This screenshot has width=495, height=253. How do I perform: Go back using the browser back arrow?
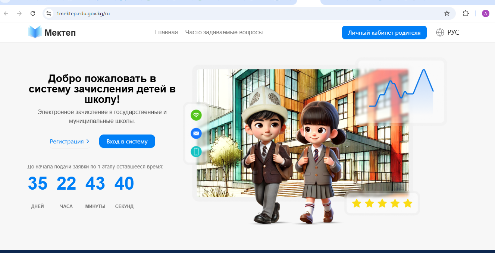(x=6, y=14)
